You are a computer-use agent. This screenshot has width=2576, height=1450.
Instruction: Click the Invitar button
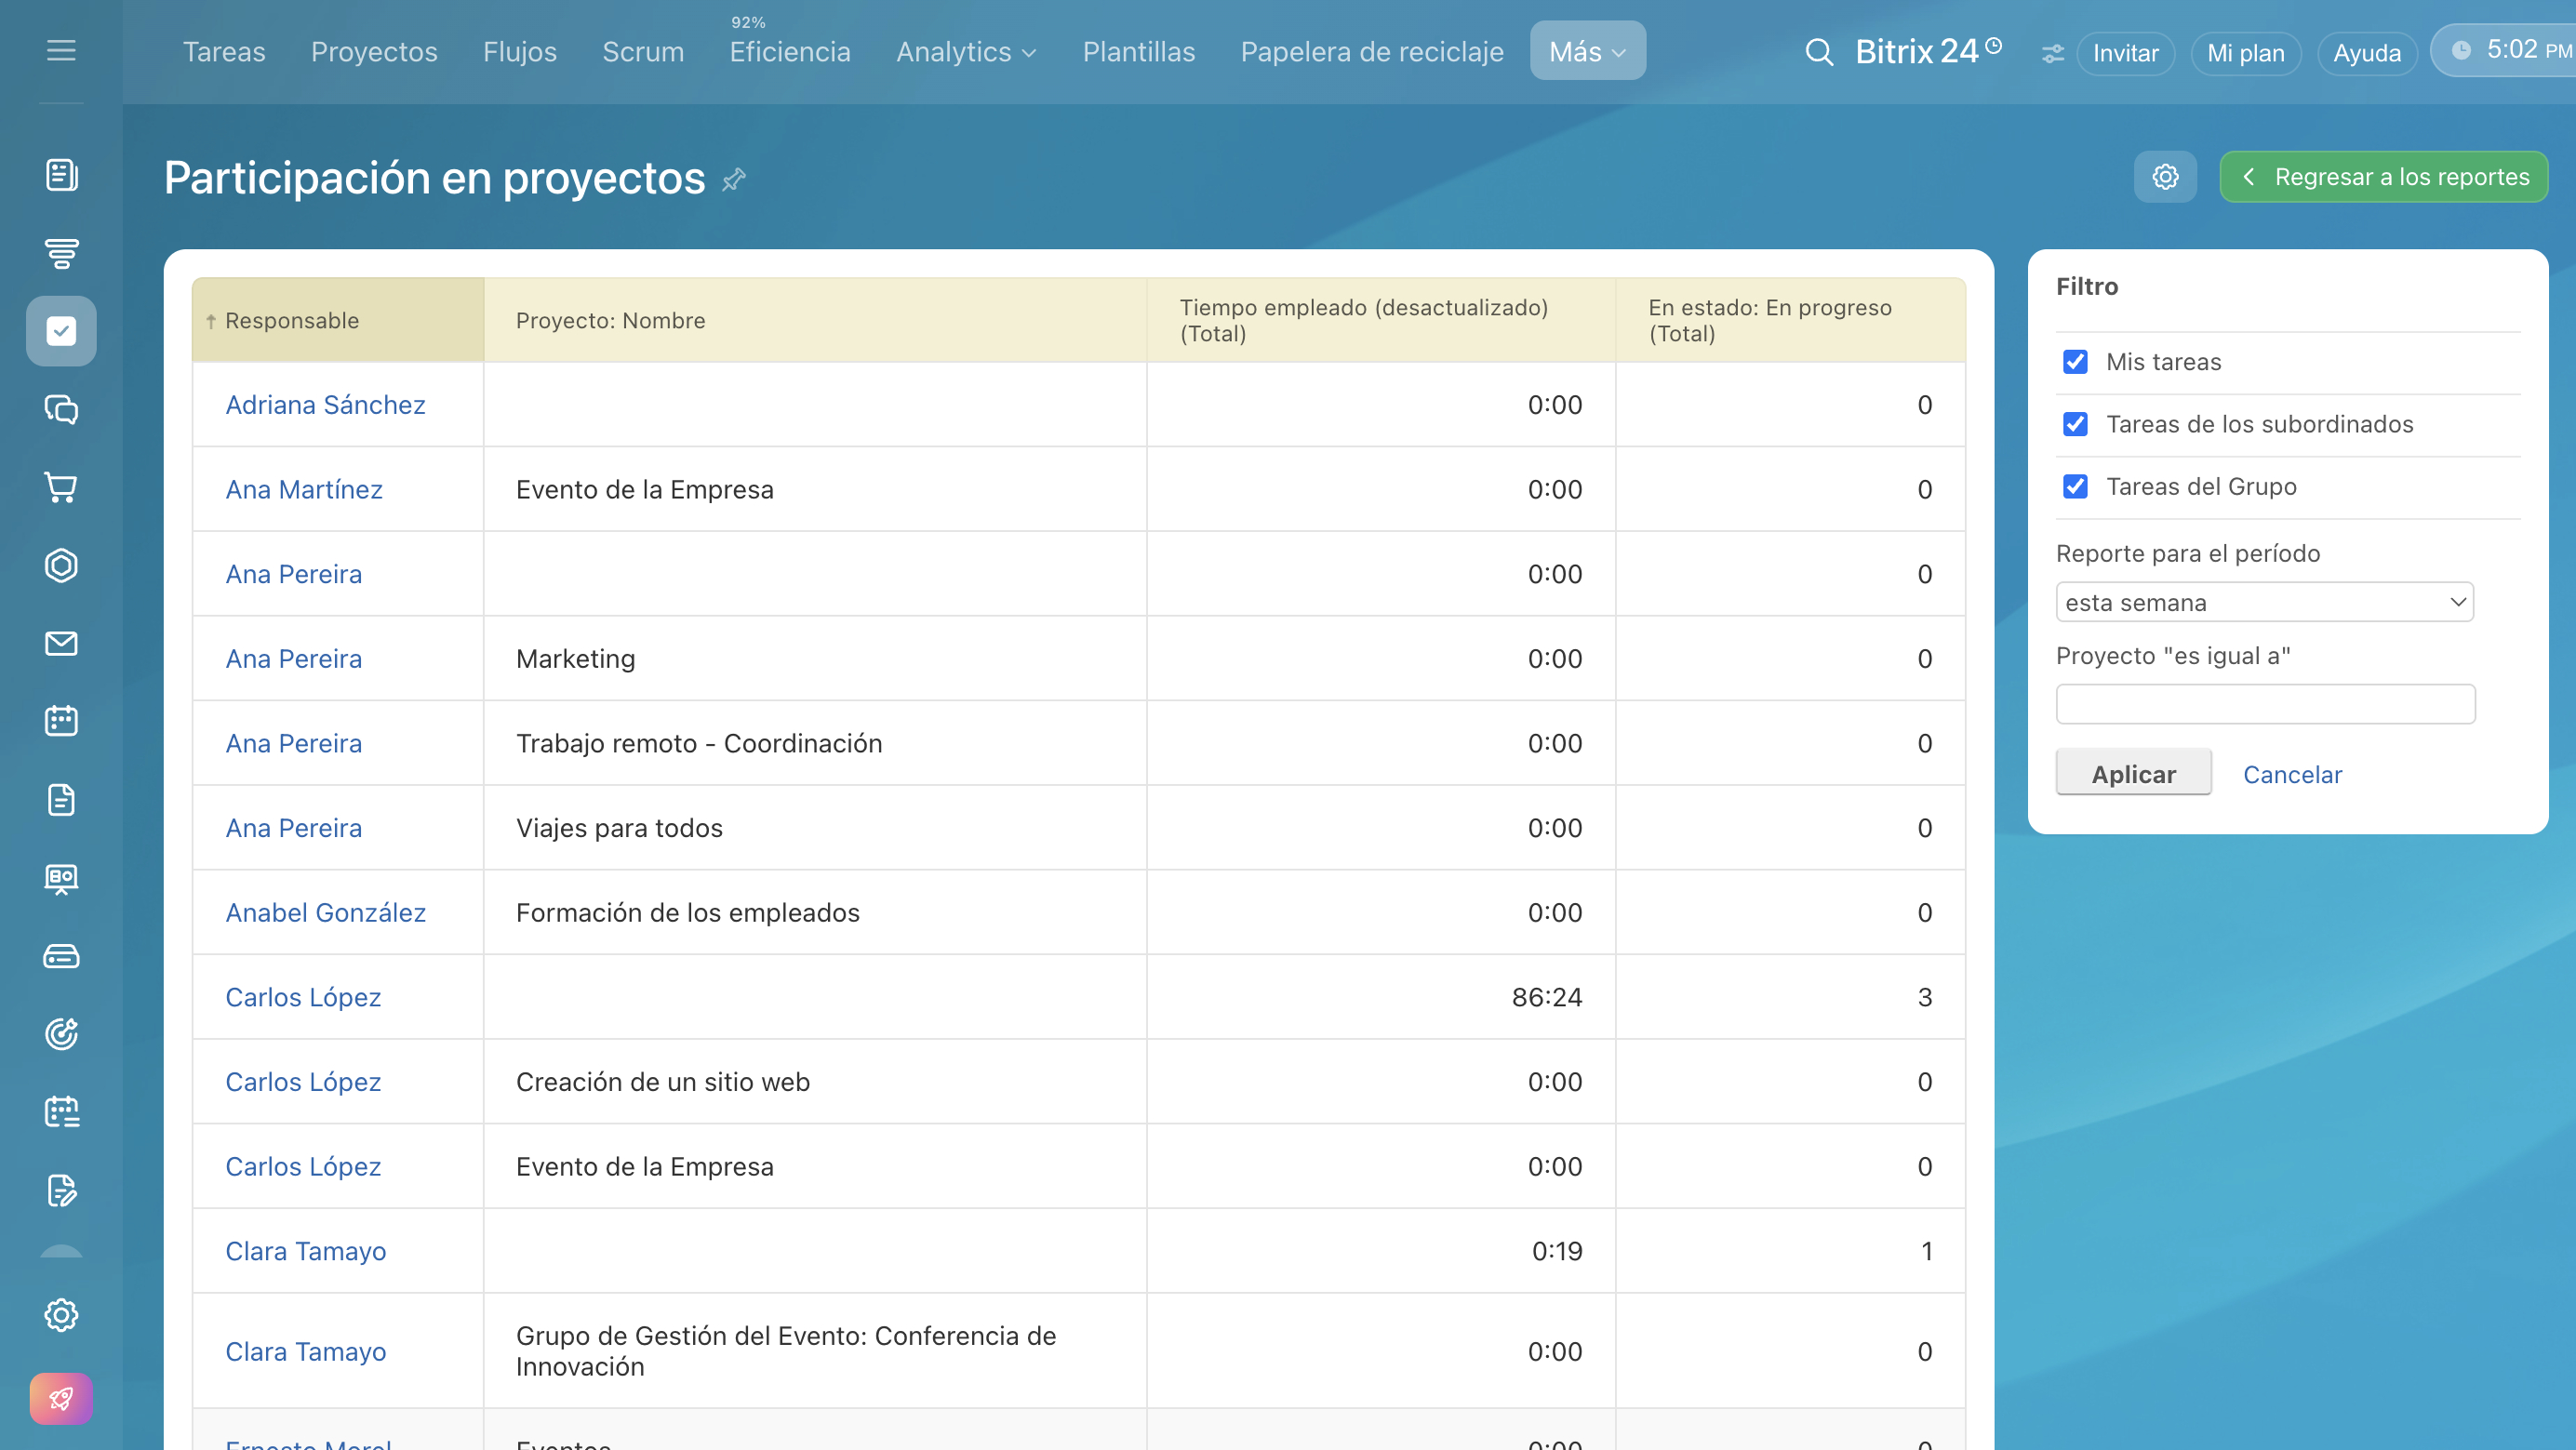[2125, 53]
